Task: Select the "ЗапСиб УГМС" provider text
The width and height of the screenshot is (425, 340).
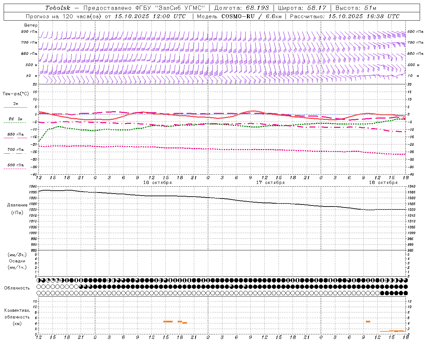Action: click(x=181, y=8)
